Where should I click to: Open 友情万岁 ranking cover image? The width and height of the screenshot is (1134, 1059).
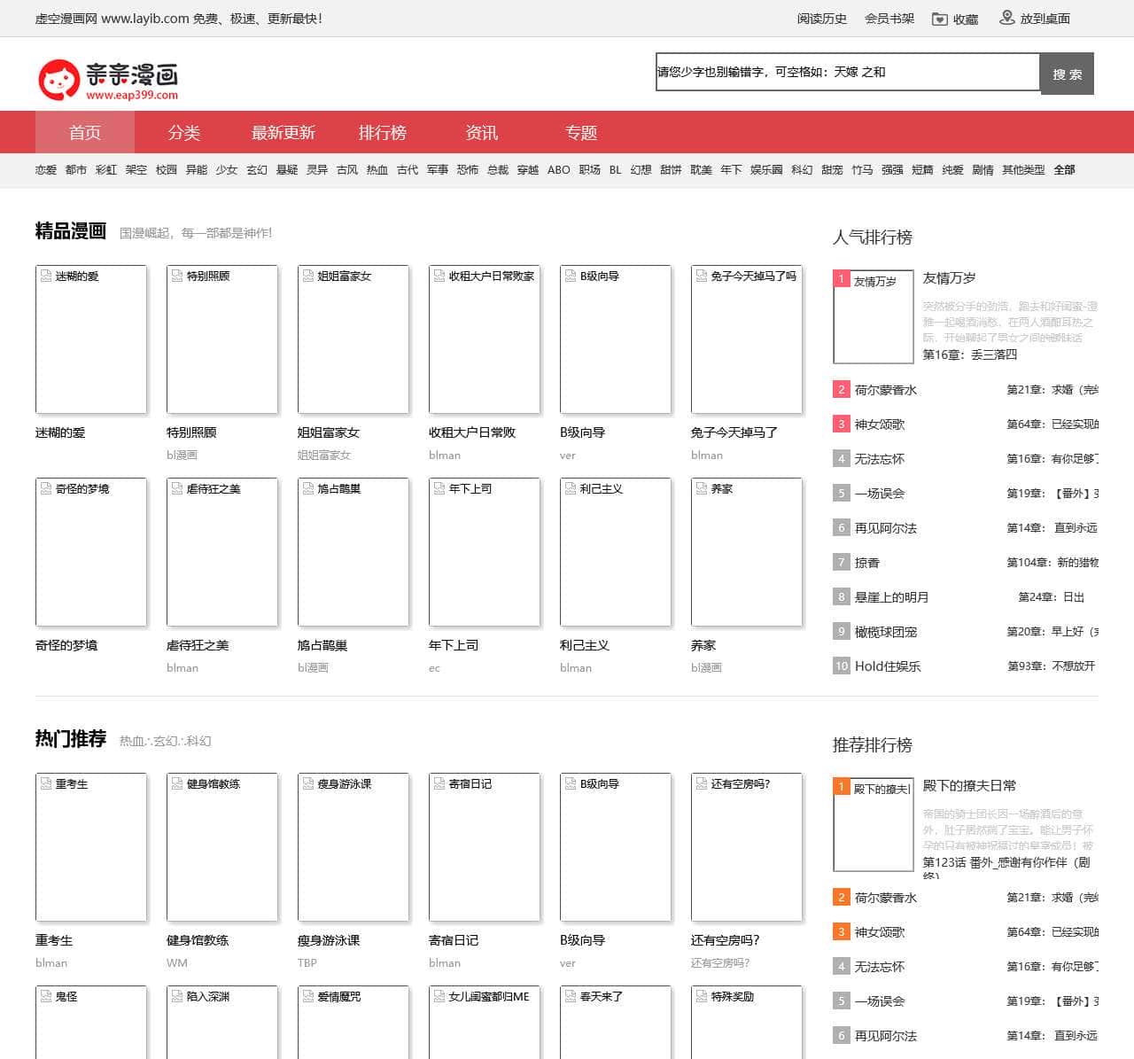click(874, 317)
